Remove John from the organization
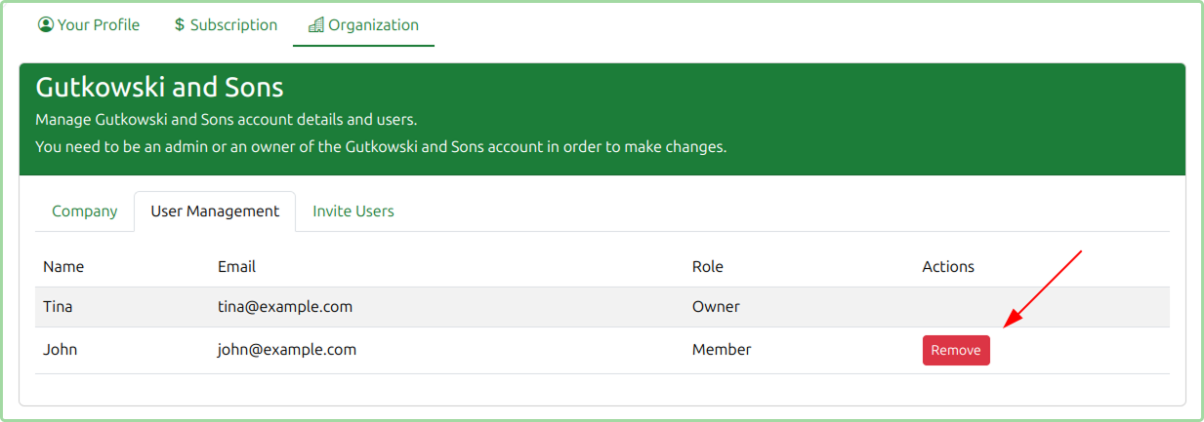This screenshot has height=422, width=1204. coord(956,351)
